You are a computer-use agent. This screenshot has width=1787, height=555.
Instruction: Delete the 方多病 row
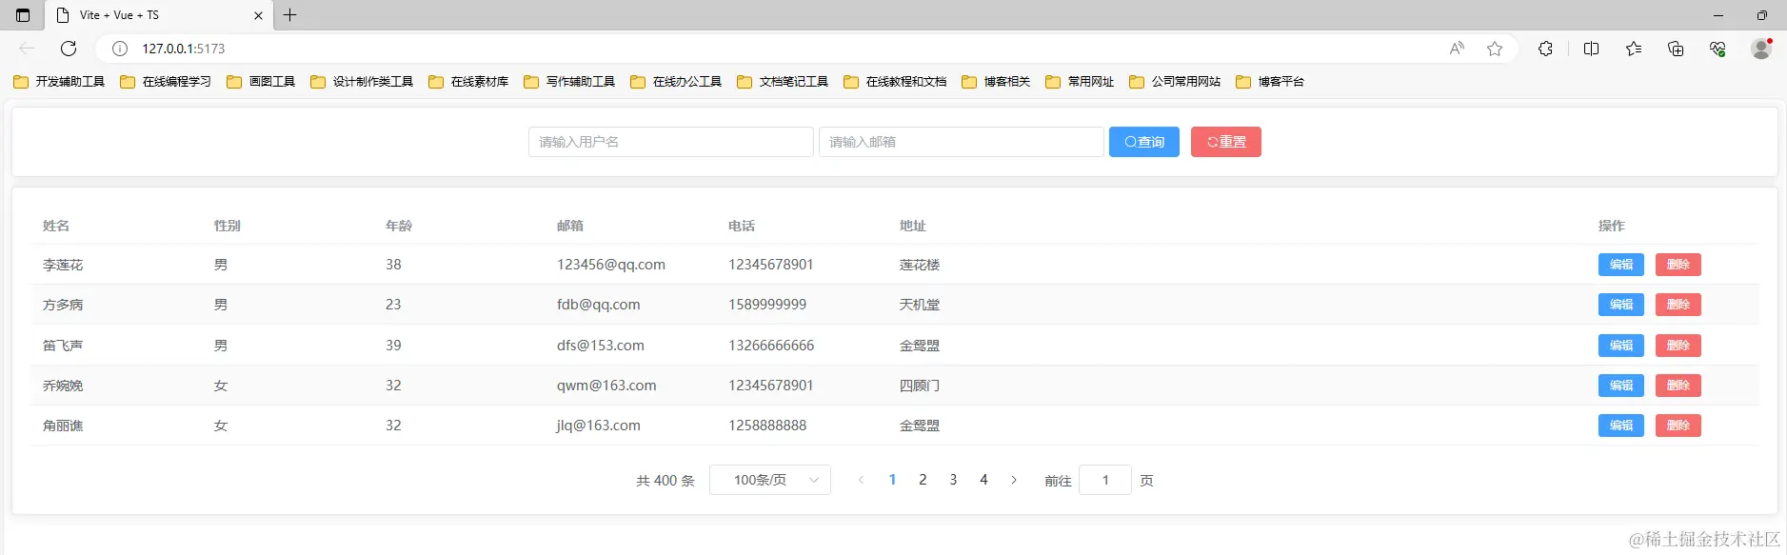(x=1678, y=305)
